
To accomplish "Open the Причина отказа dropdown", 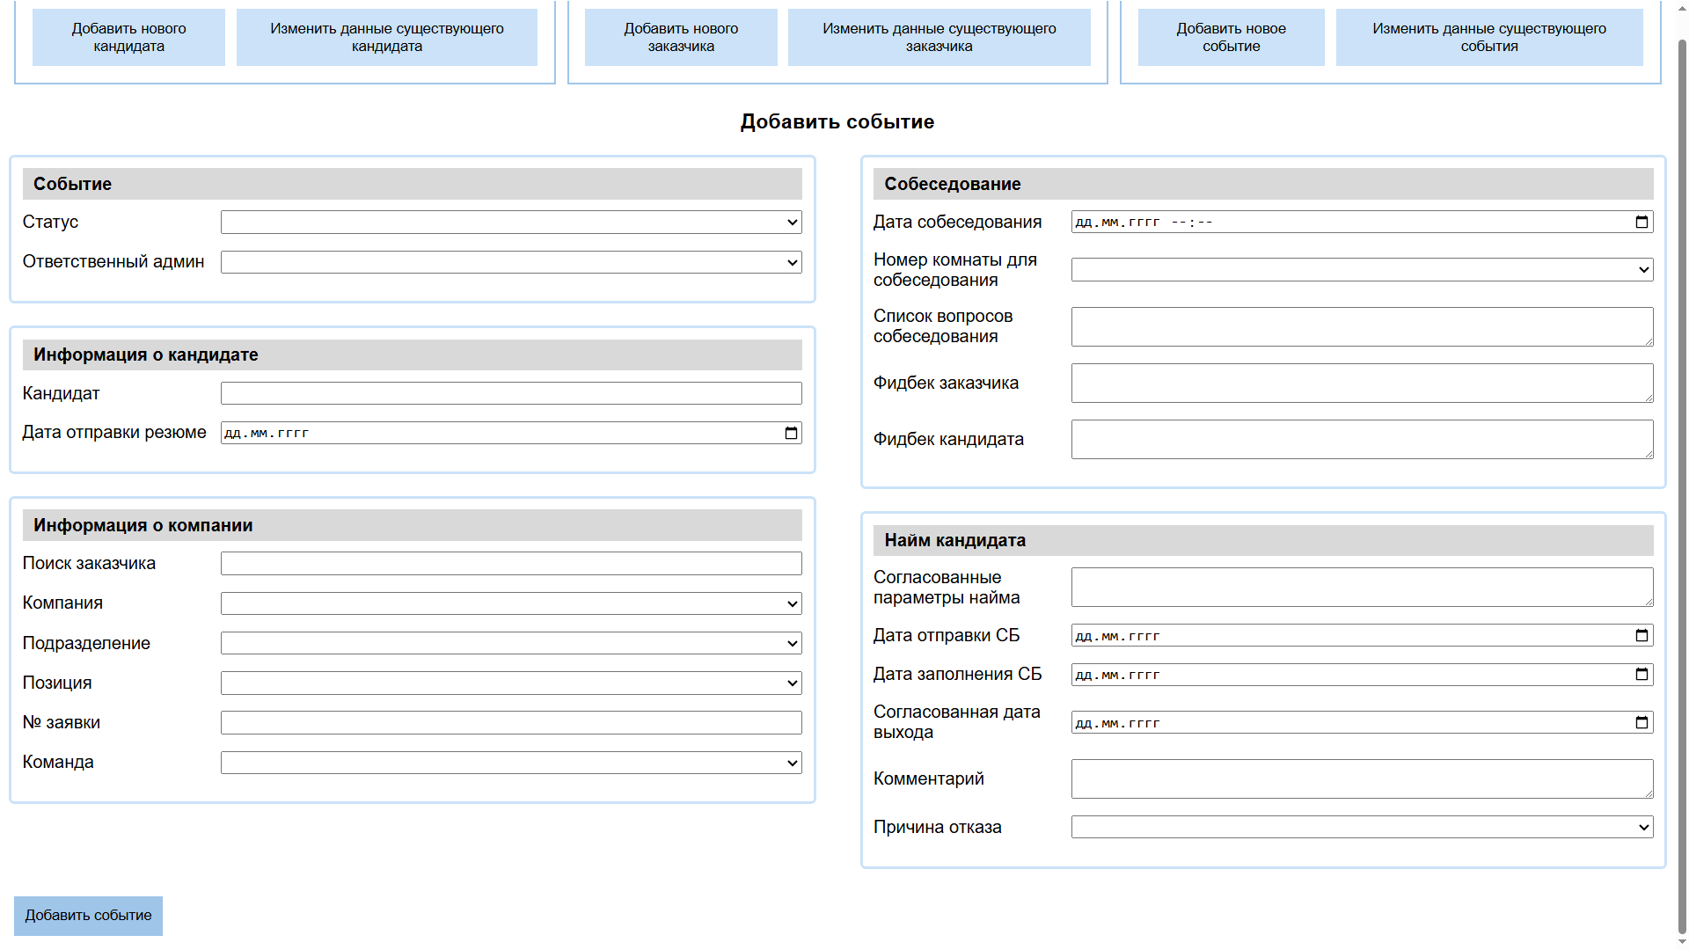I will pos(1361,827).
